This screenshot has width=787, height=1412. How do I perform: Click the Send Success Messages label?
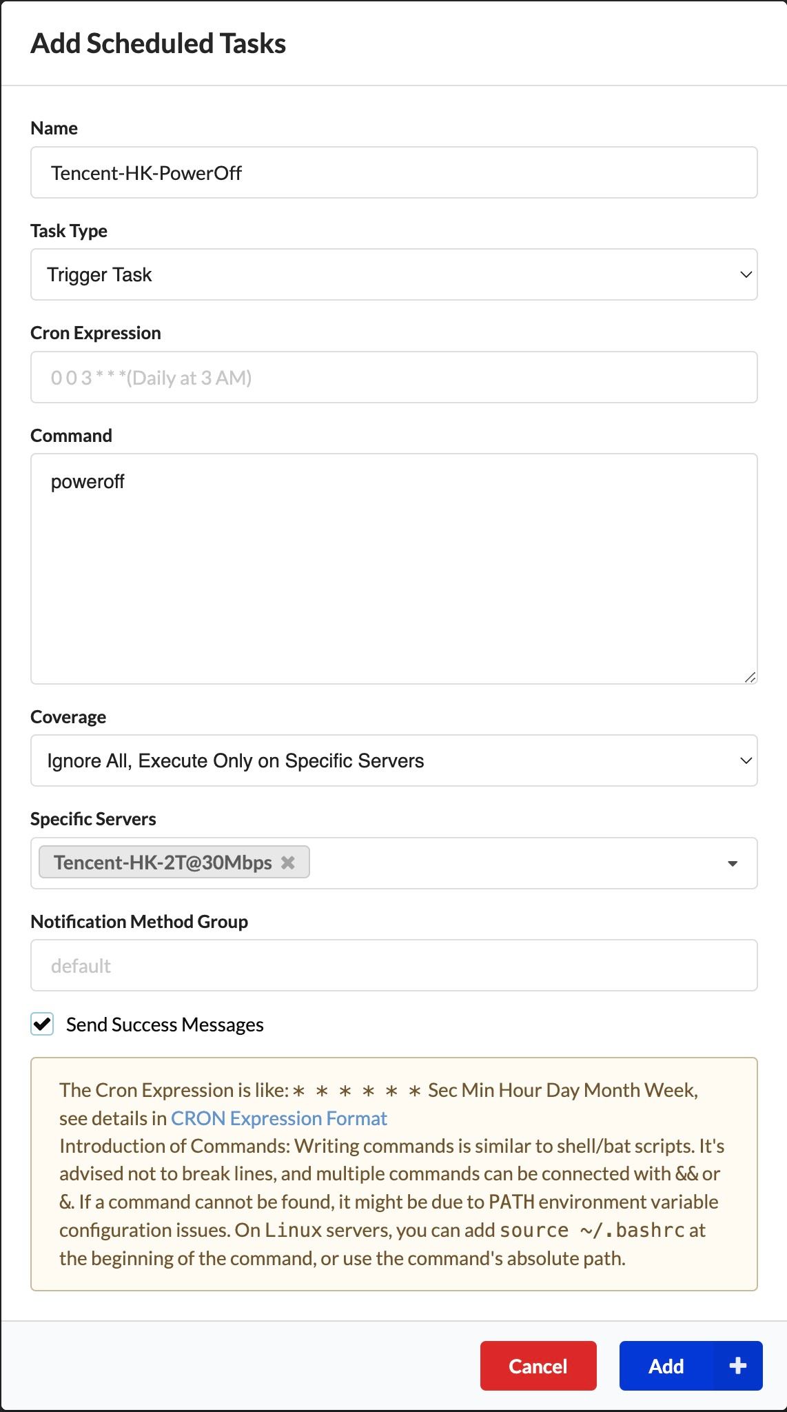[165, 1025]
